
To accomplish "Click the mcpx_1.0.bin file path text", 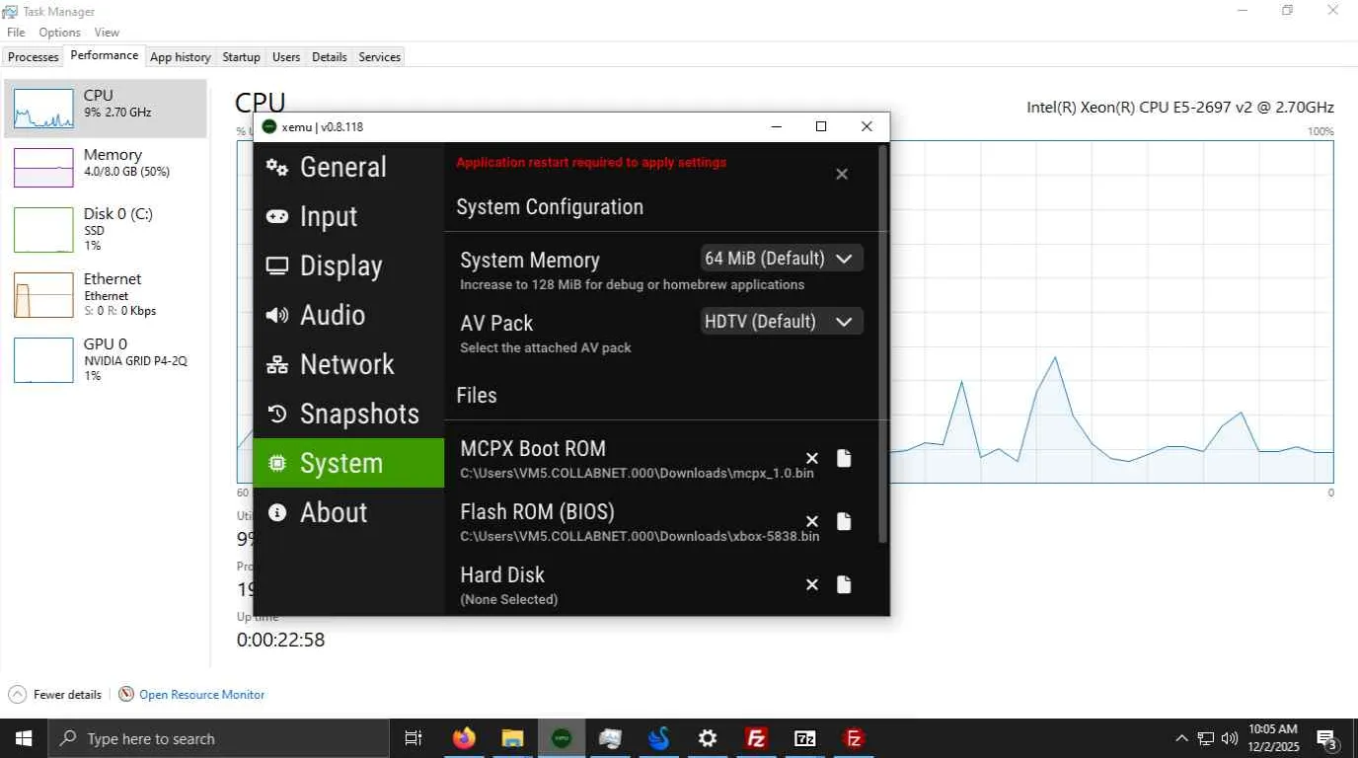I will click(638, 474).
